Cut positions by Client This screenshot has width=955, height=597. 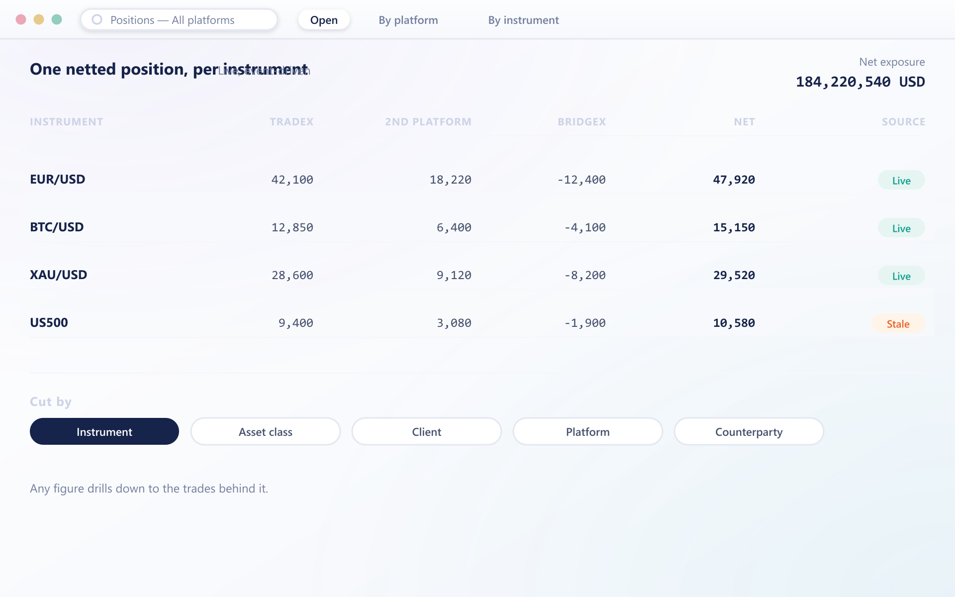point(427,431)
